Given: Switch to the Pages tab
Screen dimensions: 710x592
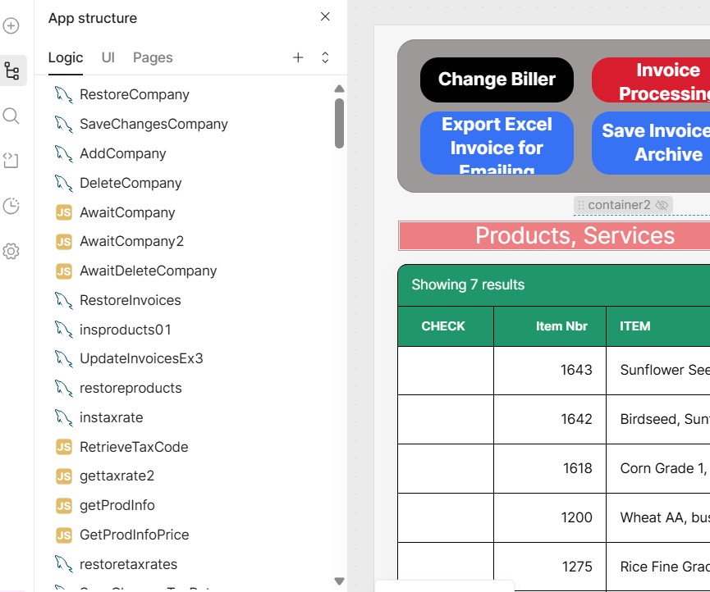Looking at the screenshot, I should [153, 57].
